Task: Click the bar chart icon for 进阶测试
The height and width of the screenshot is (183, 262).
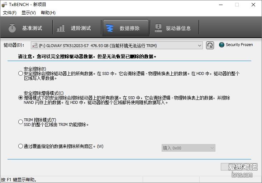Action: click(x=61, y=28)
